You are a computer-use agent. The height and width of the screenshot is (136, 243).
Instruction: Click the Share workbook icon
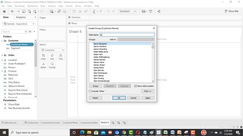(x=159, y=11)
